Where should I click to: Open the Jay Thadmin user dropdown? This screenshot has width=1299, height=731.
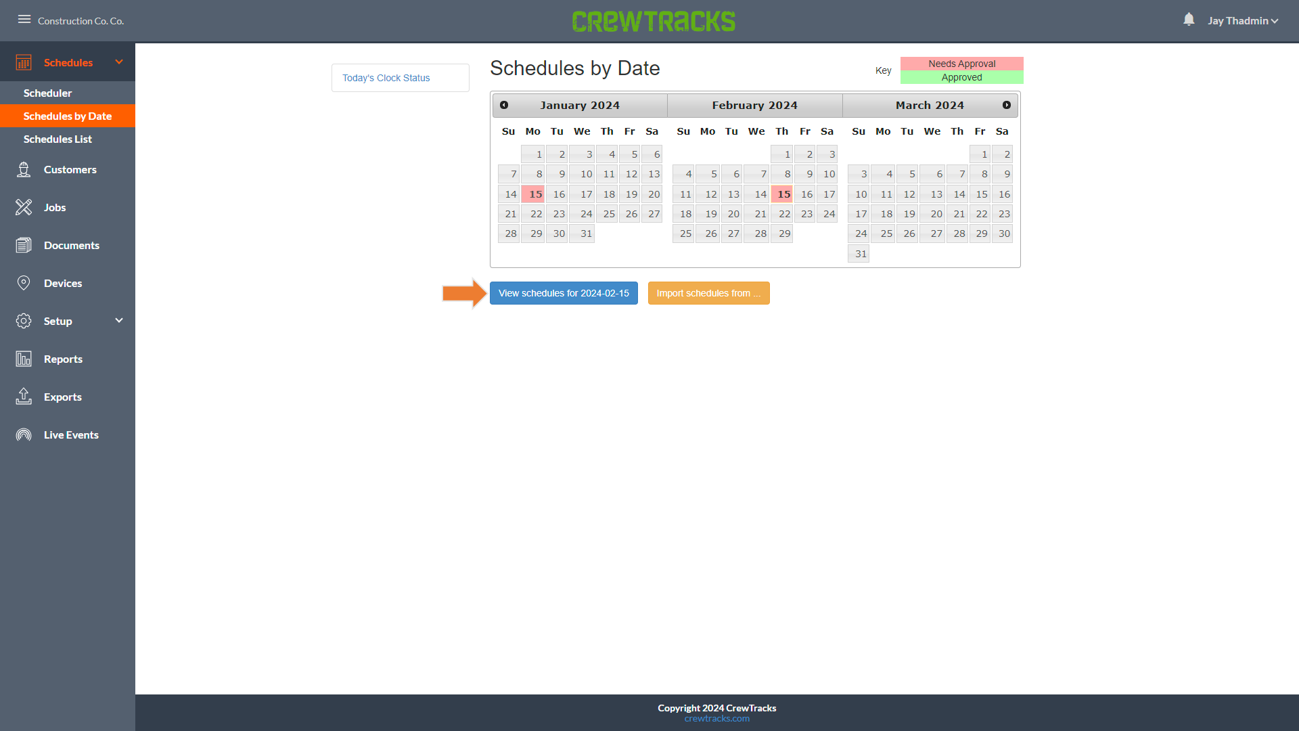pos(1242,21)
